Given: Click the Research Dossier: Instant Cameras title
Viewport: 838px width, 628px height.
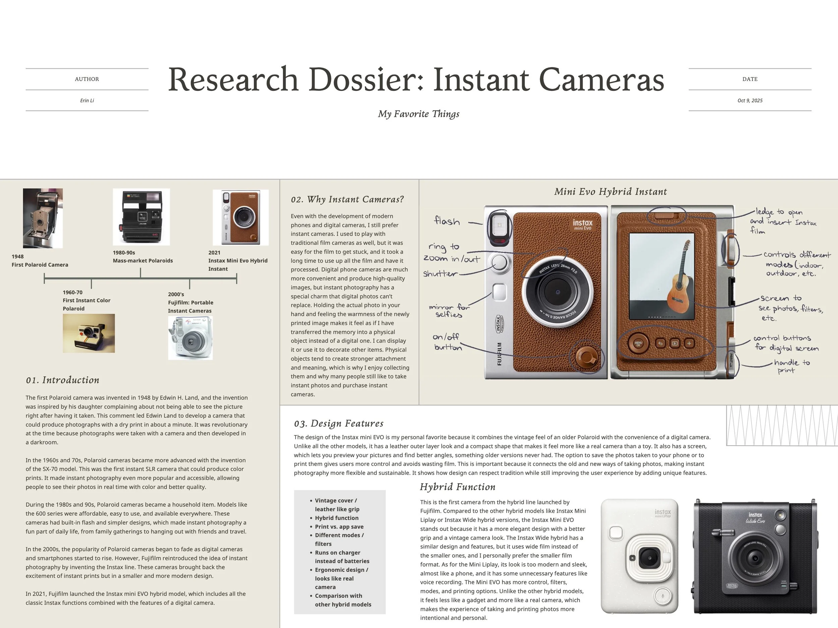Looking at the screenshot, I should click(x=416, y=79).
